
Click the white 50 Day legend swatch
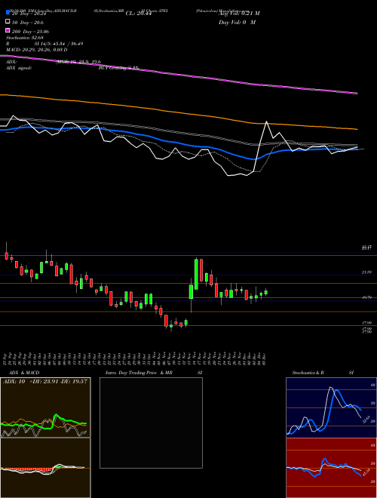tap(8, 22)
